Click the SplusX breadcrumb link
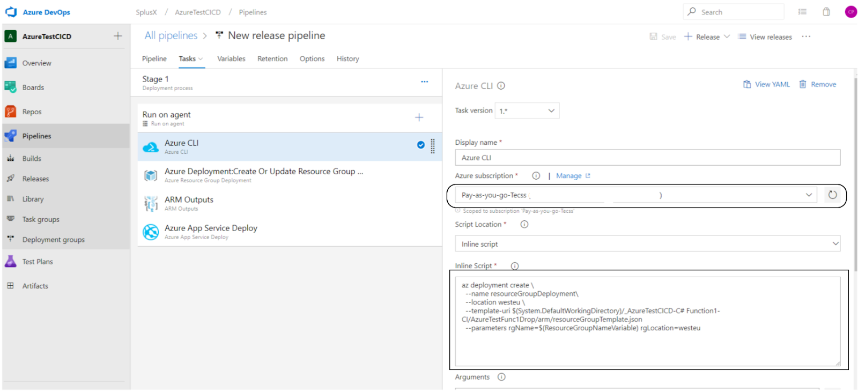 click(x=146, y=12)
